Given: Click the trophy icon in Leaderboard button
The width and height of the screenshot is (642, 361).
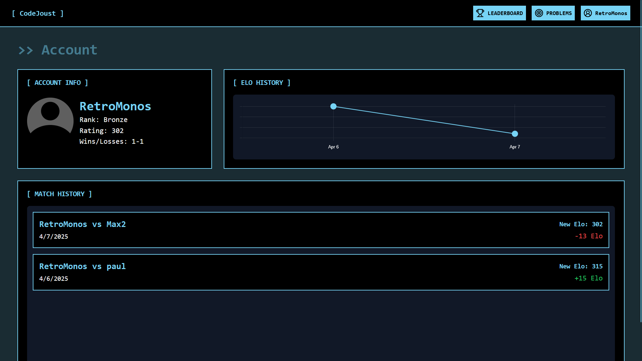Looking at the screenshot, I should click(480, 13).
